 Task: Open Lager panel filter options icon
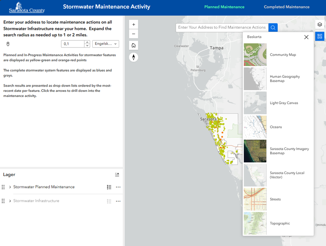117,175
